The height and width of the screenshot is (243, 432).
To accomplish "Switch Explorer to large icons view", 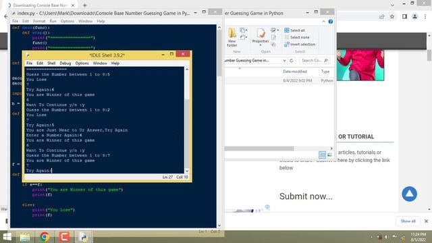I will 329,155.
